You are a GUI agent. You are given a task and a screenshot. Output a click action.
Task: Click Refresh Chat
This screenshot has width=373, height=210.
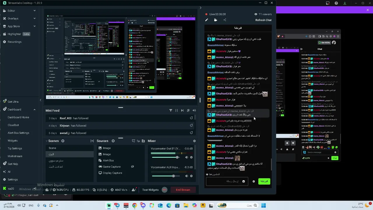point(263,20)
